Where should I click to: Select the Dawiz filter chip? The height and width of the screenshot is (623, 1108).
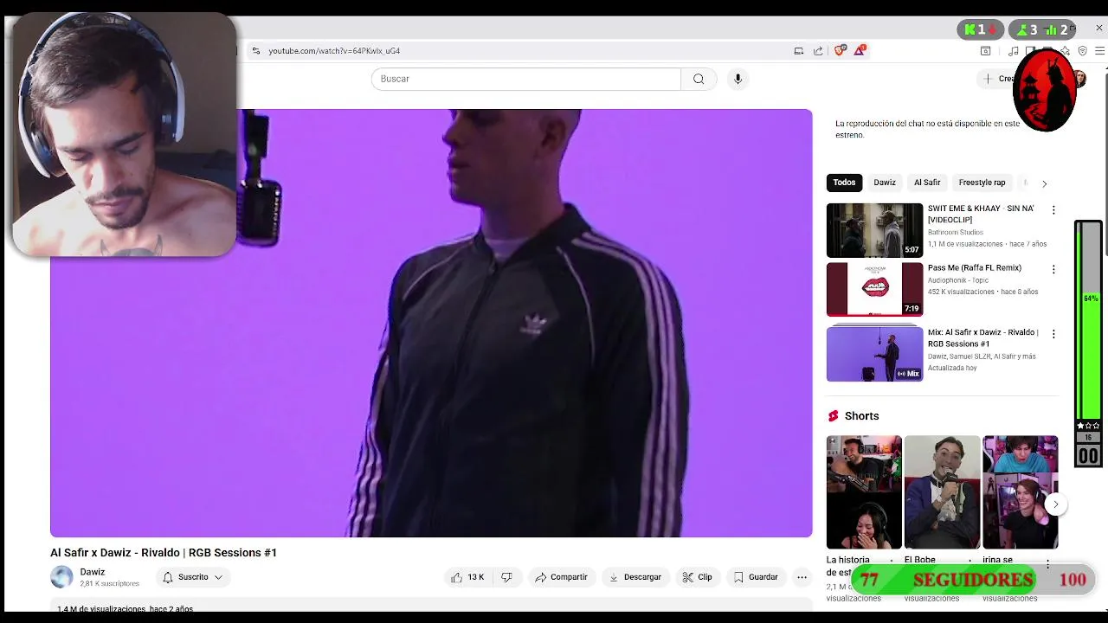pos(885,183)
